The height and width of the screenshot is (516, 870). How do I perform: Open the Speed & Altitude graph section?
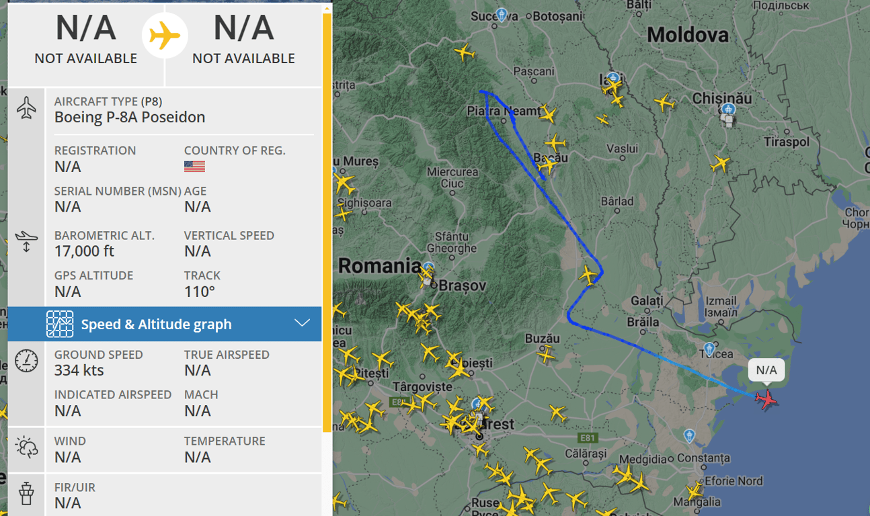coord(156,324)
